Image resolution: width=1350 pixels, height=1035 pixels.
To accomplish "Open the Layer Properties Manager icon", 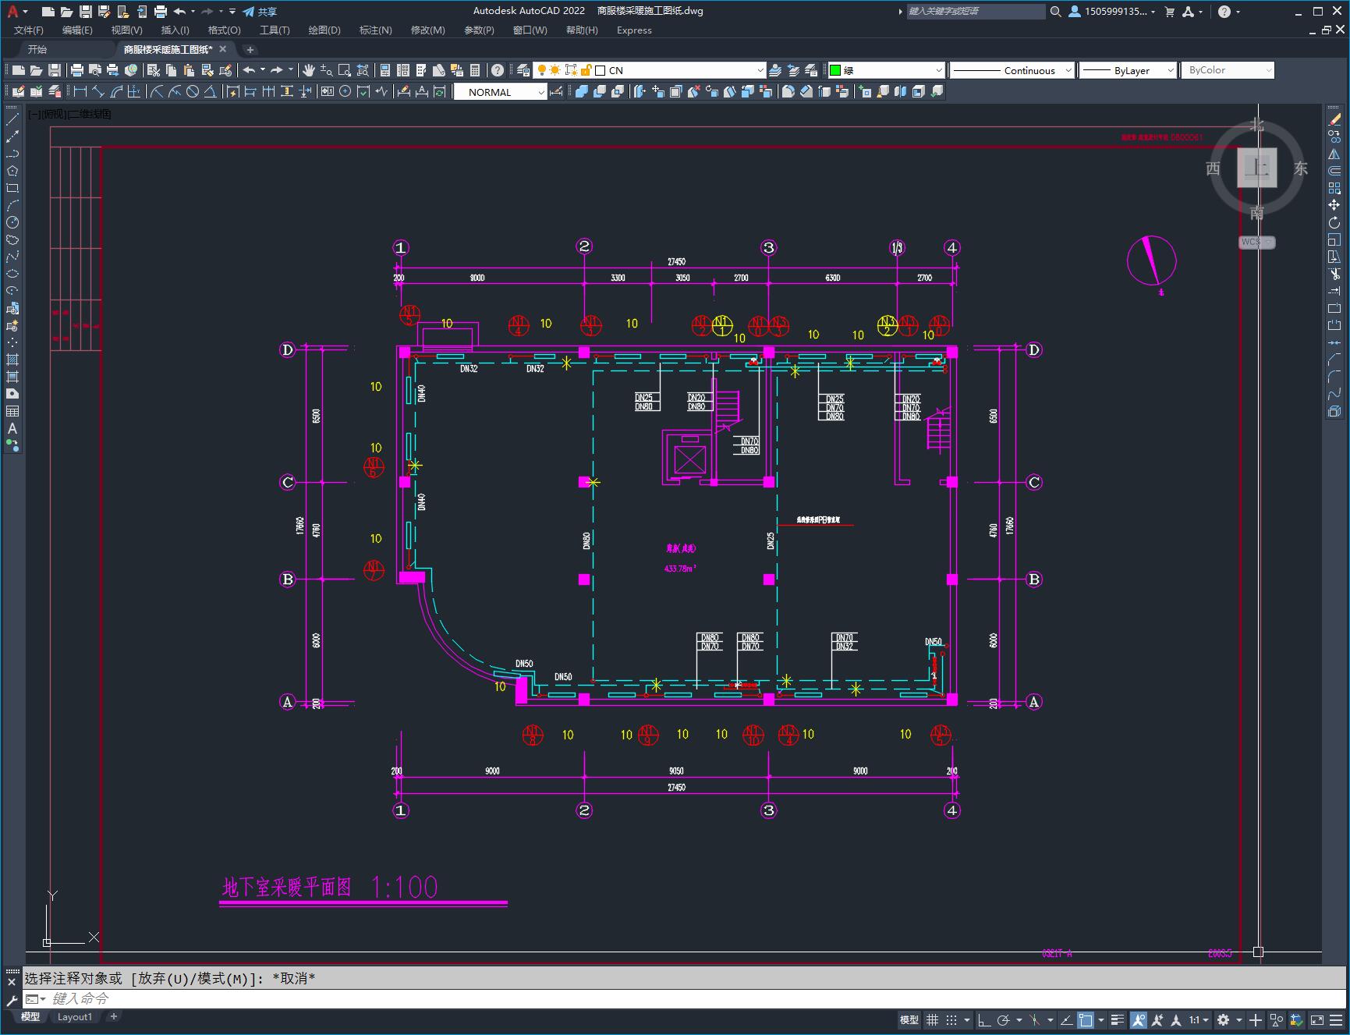I will click(x=523, y=70).
